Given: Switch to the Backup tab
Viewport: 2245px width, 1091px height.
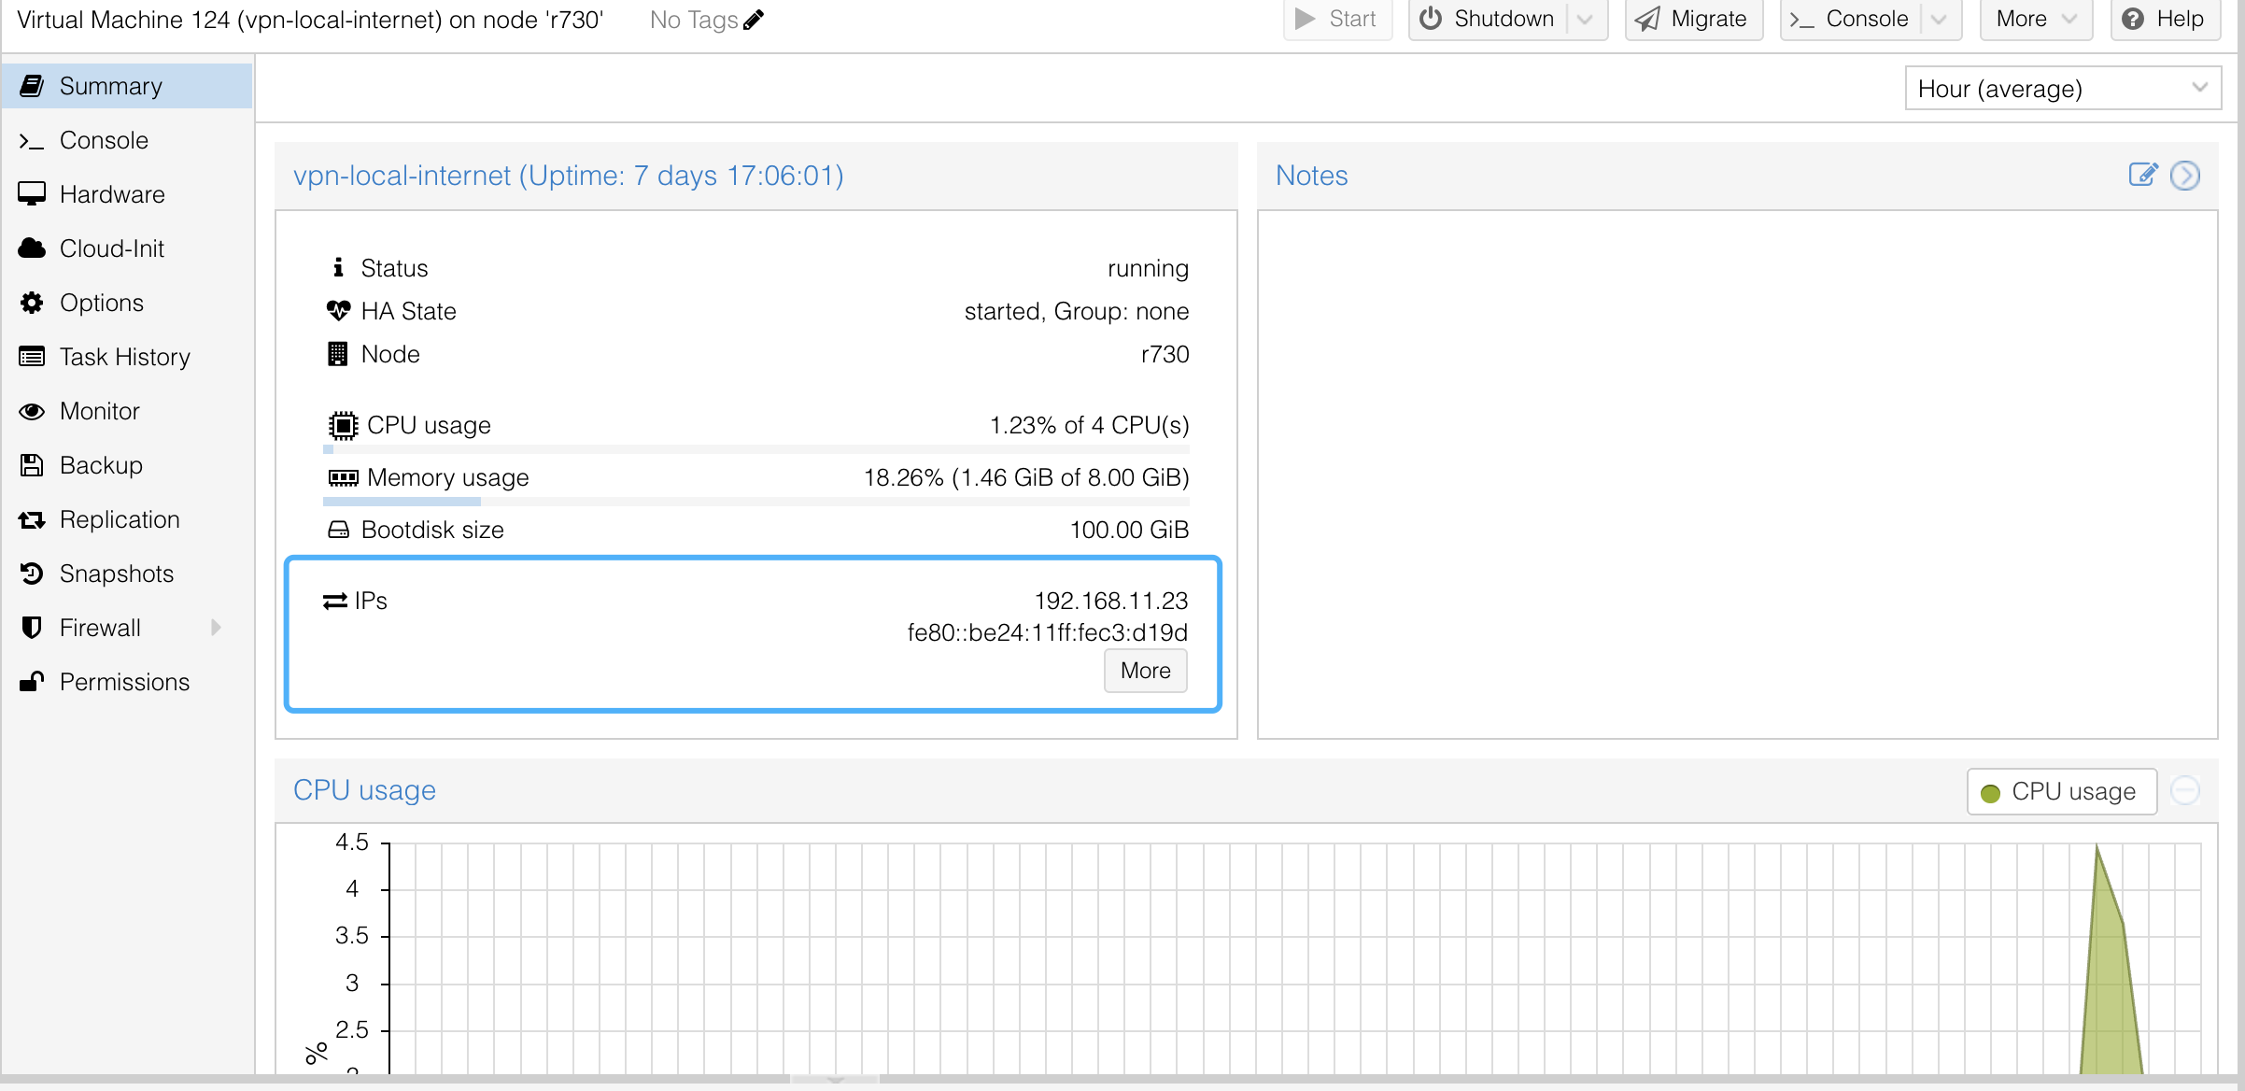Looking at the screenshot, I should coord(101,465).
